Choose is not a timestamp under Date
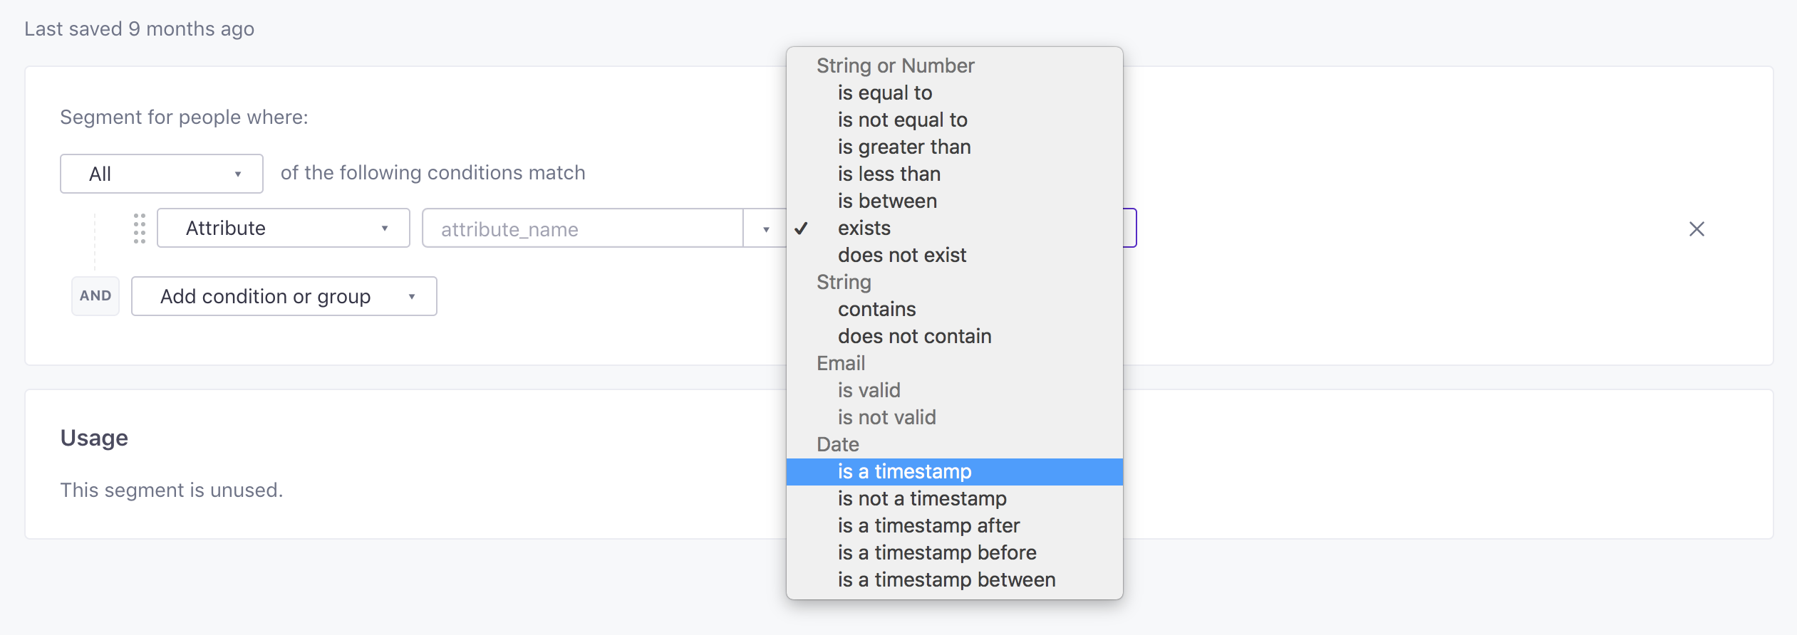This screenshot has height=635, width=1797. click(922, 498)
